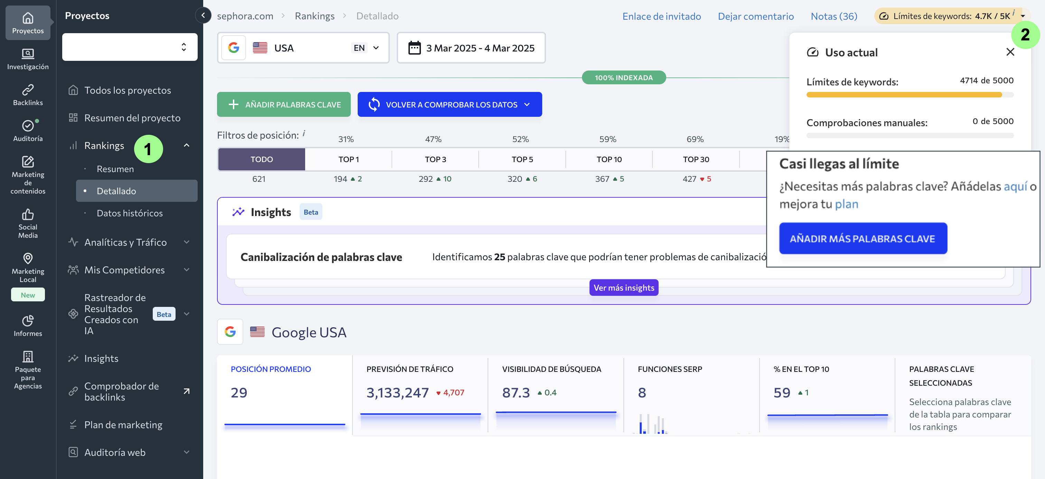Screen dimensions: 1045x479
Task: Click the Auditoría web magnifier icon
Action: (73, 452)
